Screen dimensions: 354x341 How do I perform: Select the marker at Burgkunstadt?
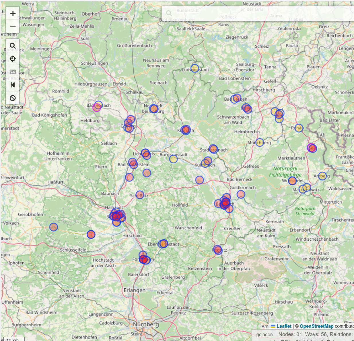173,159
